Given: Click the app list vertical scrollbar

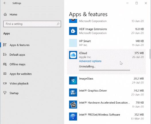Looking at the screenshot, I should click(x=150, y=54).
